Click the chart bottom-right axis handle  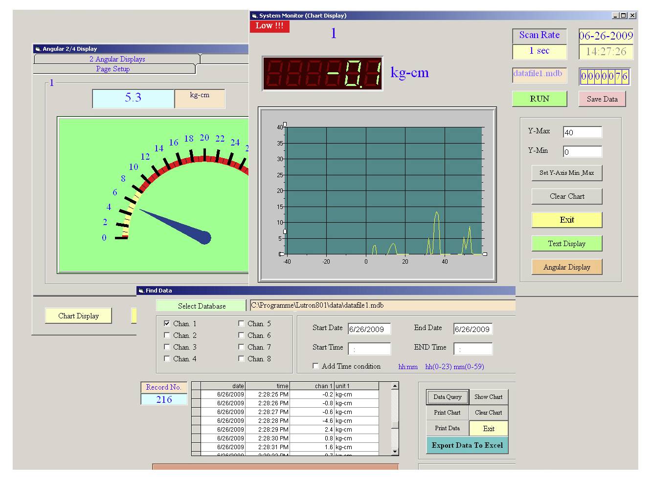485,254
